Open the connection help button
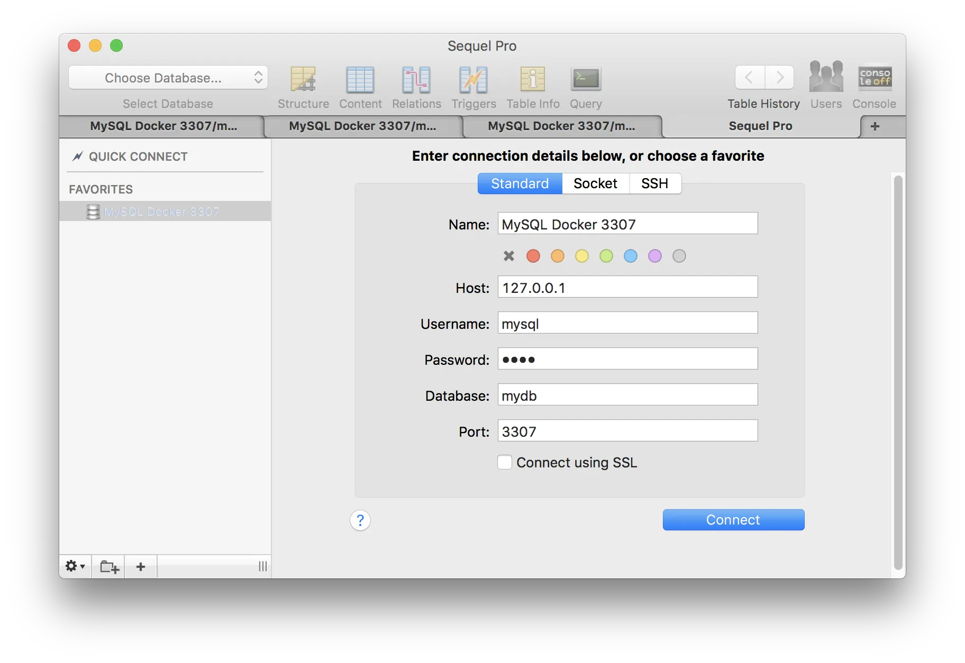The height and width of the screenshot is (663, 965). point(360,520)
